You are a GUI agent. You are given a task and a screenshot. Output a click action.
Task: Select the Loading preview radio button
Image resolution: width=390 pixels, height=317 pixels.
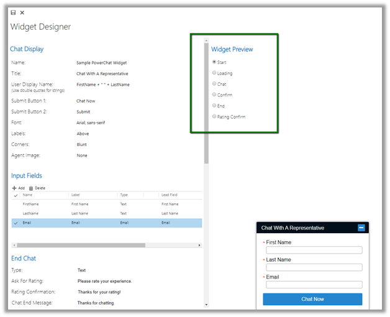point(214,73)
